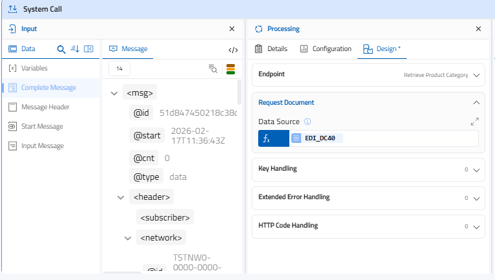Switch to the Details tab

tap(271, 49)
